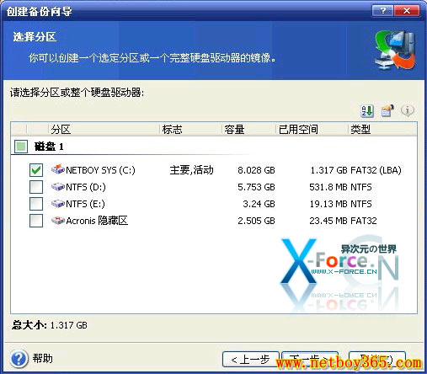Click the 3.24 GB capacity cell
This screenshot has width=427, height=374.
pos(259,204)
